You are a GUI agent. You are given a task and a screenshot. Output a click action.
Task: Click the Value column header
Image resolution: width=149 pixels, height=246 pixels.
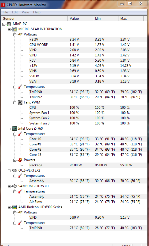(80, 19)
